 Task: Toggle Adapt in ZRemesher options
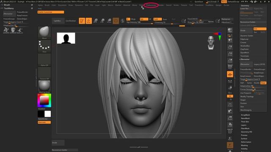coord(263,83)
